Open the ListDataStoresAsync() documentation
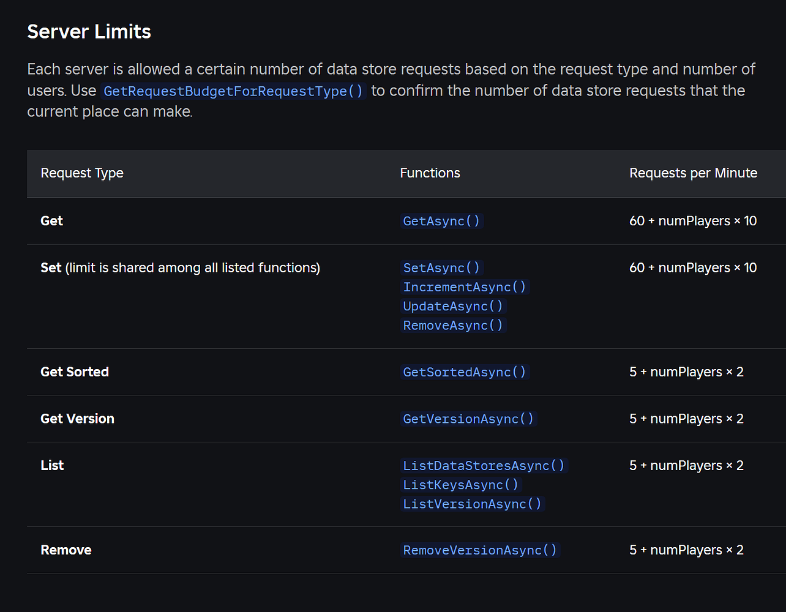786x612 pixels. click(484, 465)
